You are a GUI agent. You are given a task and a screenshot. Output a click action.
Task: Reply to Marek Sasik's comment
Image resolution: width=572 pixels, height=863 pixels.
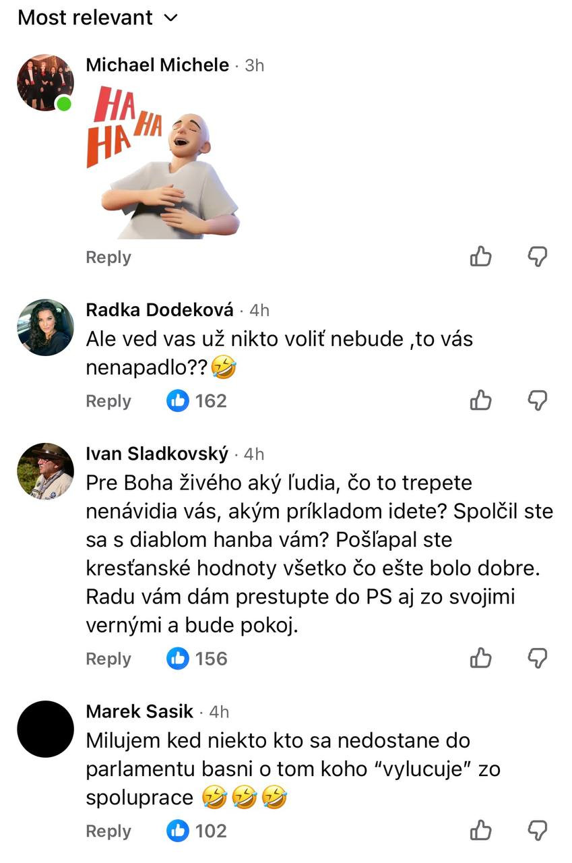108,831
